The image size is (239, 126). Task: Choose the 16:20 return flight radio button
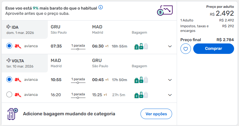(9, 94)
